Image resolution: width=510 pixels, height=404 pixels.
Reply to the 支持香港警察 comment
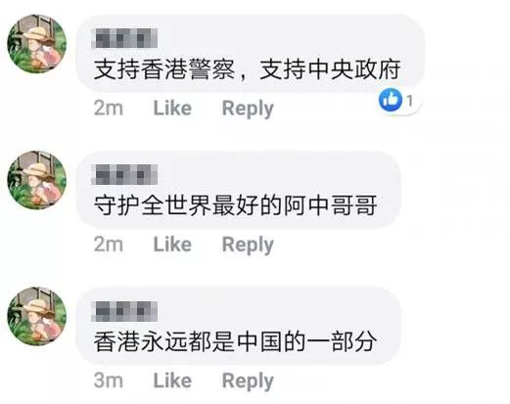[x=248, y=109]
